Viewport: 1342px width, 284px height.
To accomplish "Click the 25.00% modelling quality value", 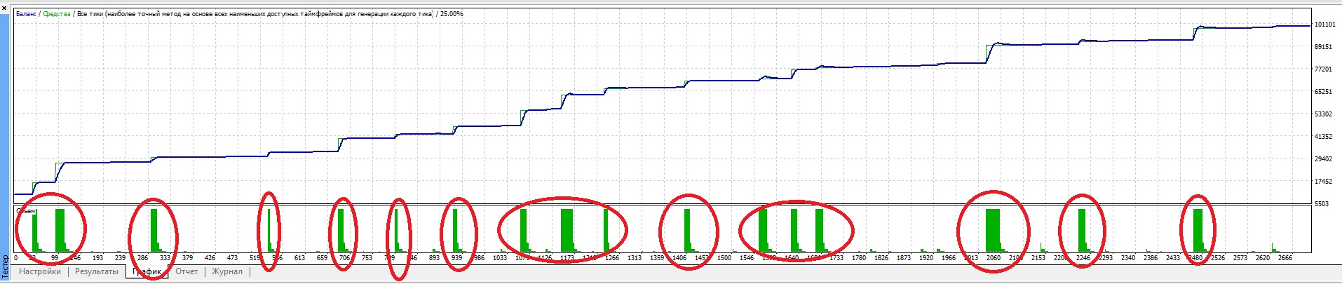I will point(452,14).
